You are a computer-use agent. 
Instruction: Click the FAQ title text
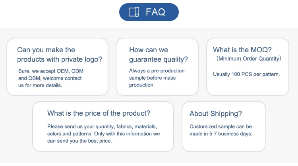coord(155,12)
